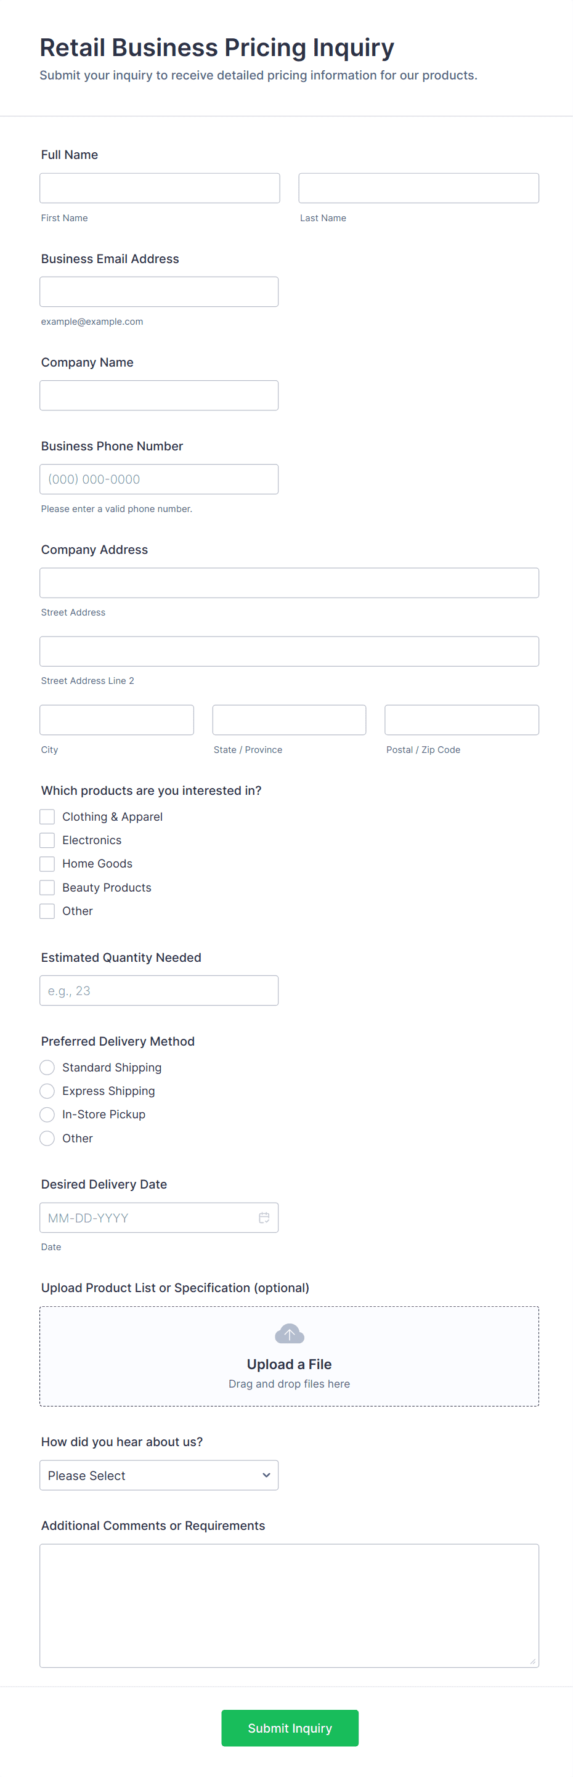Enable the Beauty Products option
Viewport: 573px width, 1777px height.
click(47, 887)
